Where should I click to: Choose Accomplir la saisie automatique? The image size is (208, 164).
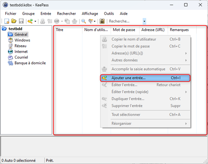point(145,69)
